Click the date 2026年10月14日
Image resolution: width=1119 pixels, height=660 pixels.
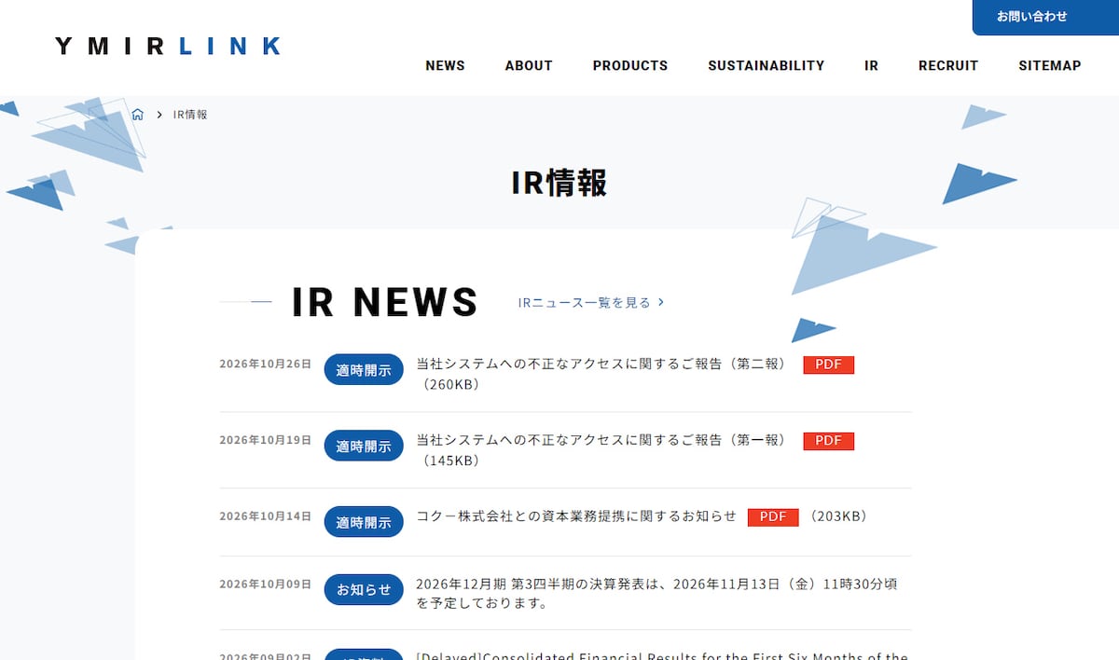pos(266,516)
